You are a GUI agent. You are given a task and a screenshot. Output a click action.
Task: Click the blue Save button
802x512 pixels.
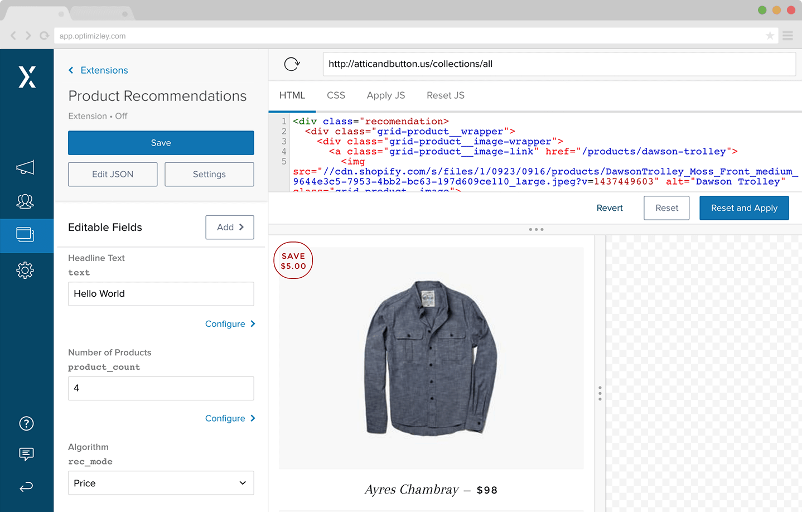tap(161, 143)
